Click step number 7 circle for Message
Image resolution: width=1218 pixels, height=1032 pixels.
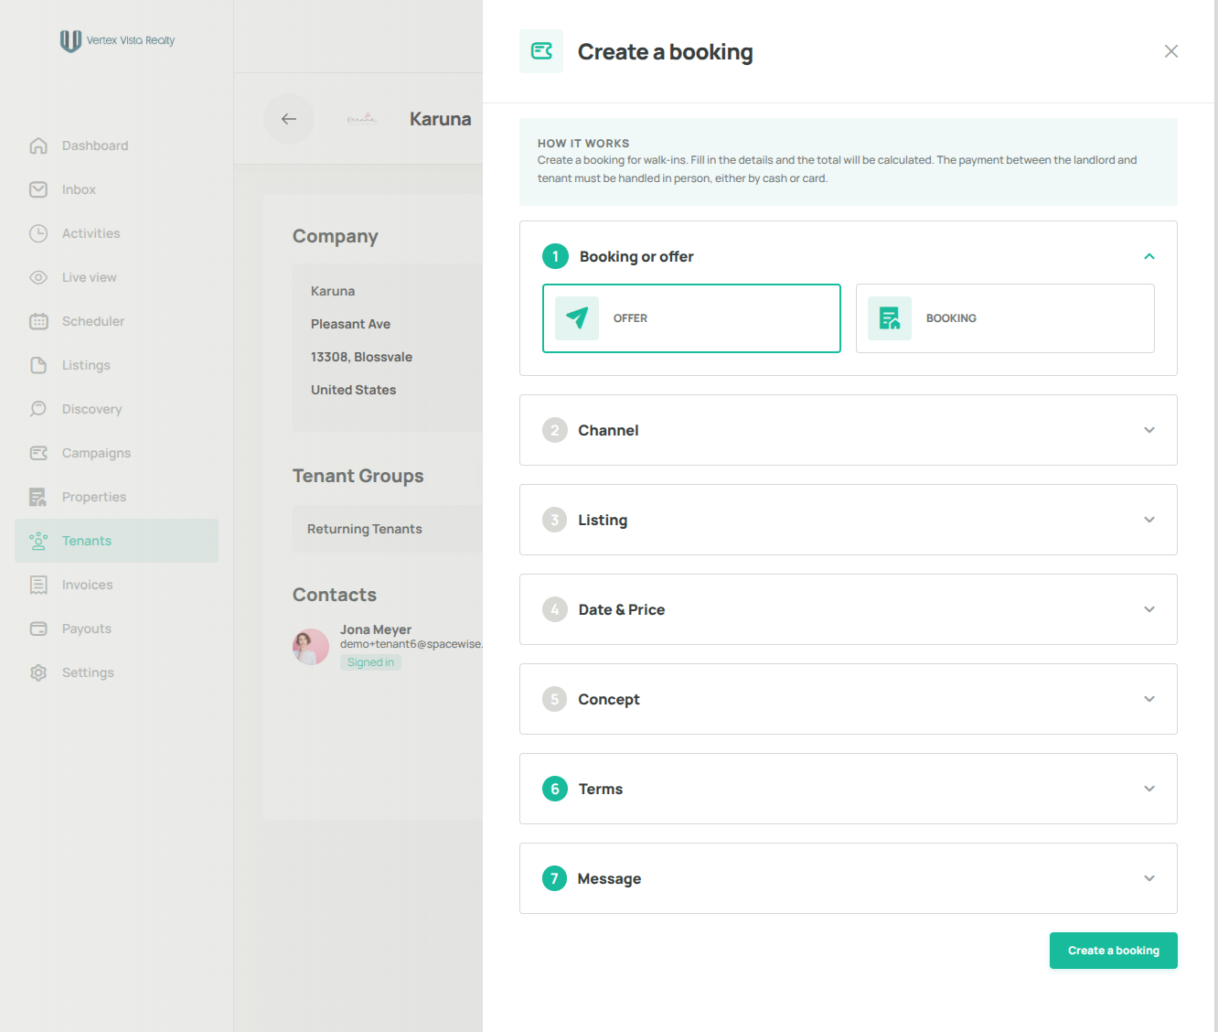555,878
